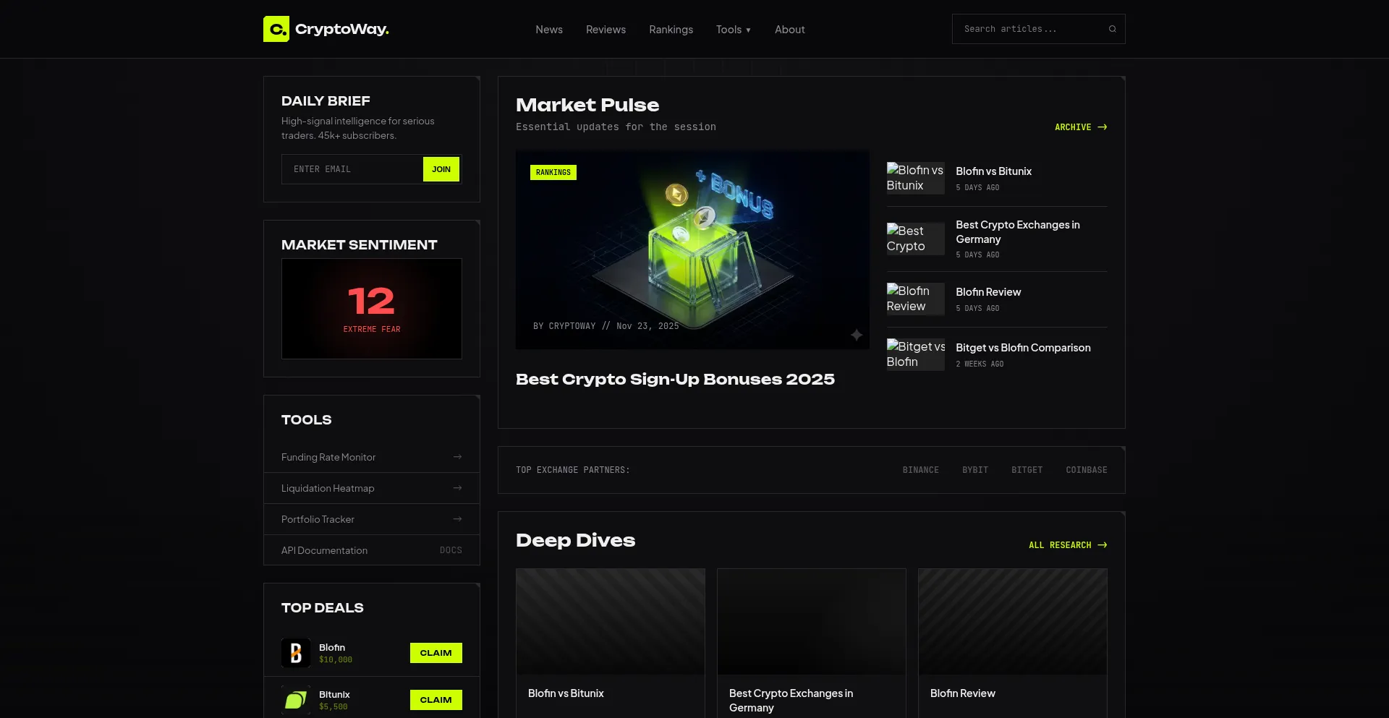This screenshot has width=1389, height=718.
Task: Open the ALL RESEARCH link
Action: tap(1067, 545)
